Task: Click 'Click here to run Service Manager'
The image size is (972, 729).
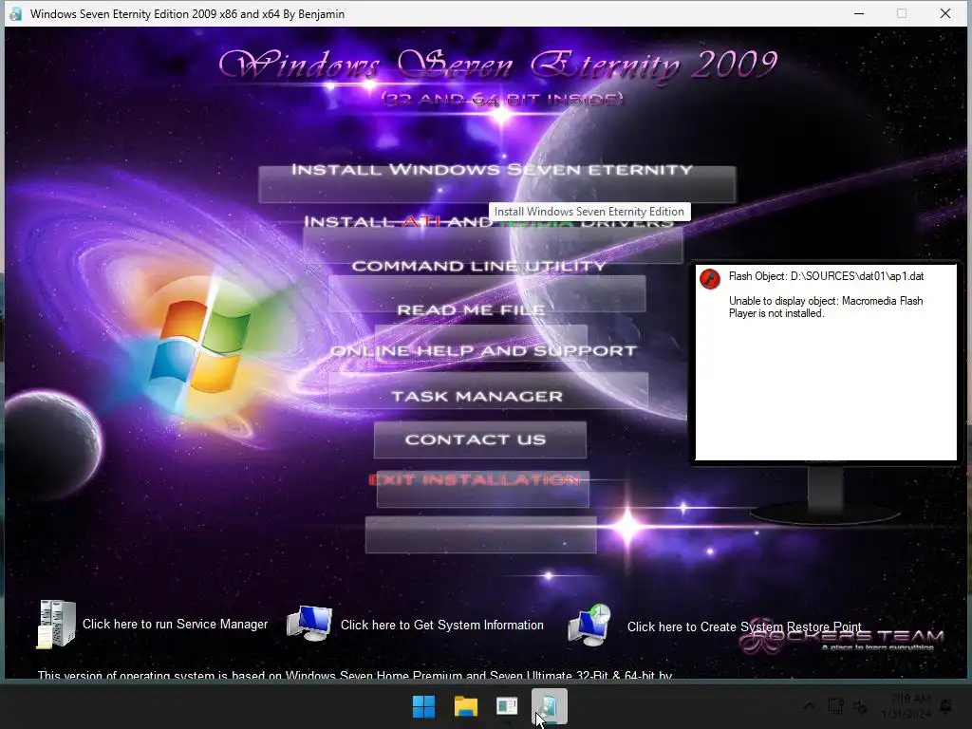Action: tap(175, 625)
